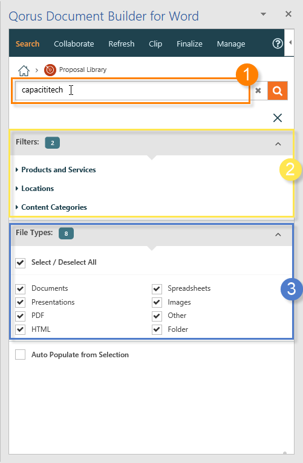Image resolution: width=303 pixels, height=463 pixels.
Task: Open the Manage tab
Action: coord(231,44)
